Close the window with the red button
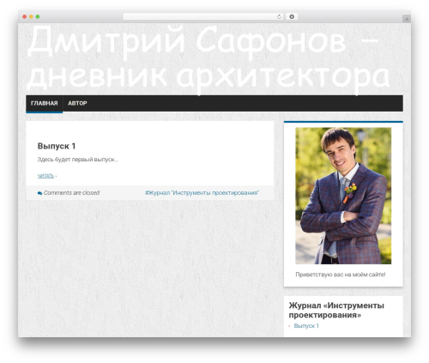Image resolution: width=429 pixels, height=363 pixels. [x=25, y=16]
